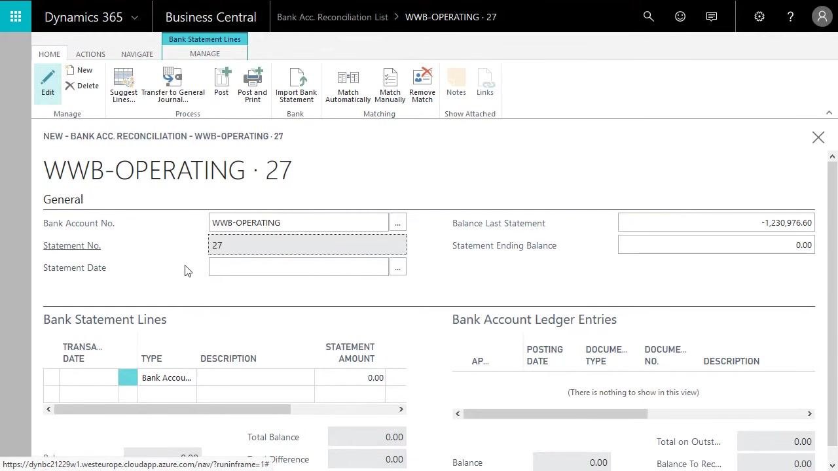
Task: Open the chat messages icon
Action: (x=712, y=16)
